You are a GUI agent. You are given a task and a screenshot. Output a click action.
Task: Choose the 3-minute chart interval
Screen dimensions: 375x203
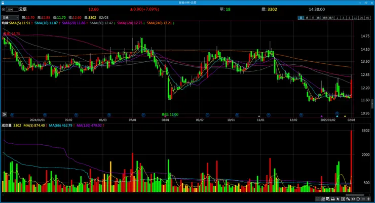(343, 18)
